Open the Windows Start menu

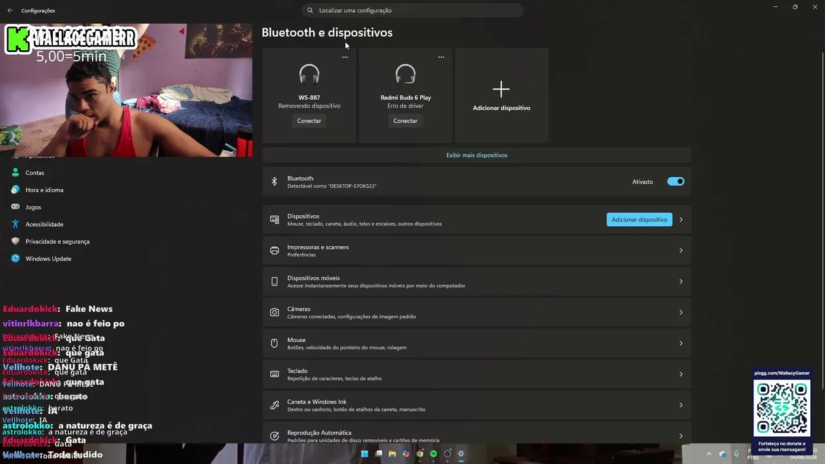364,454
